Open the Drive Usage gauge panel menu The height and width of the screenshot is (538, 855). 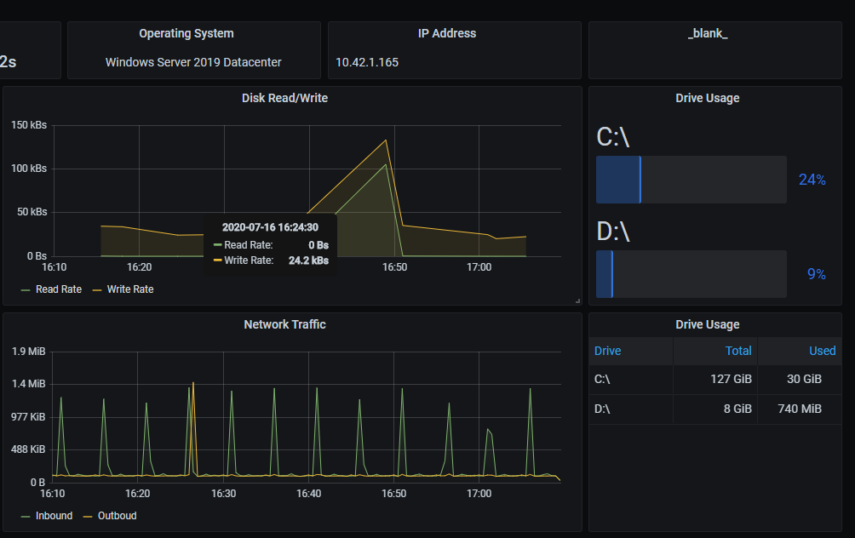[707, 98]
